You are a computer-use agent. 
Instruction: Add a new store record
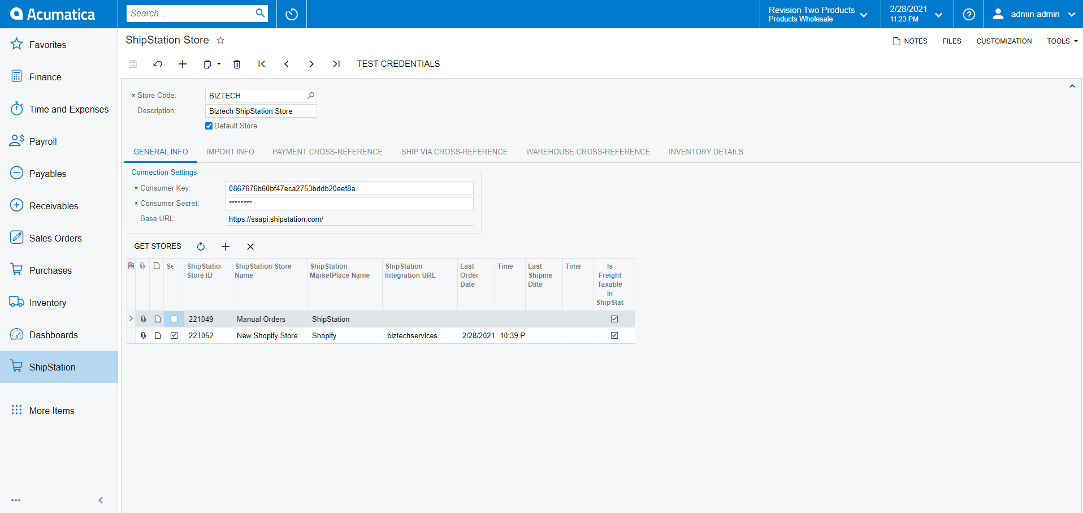[183, 64]
